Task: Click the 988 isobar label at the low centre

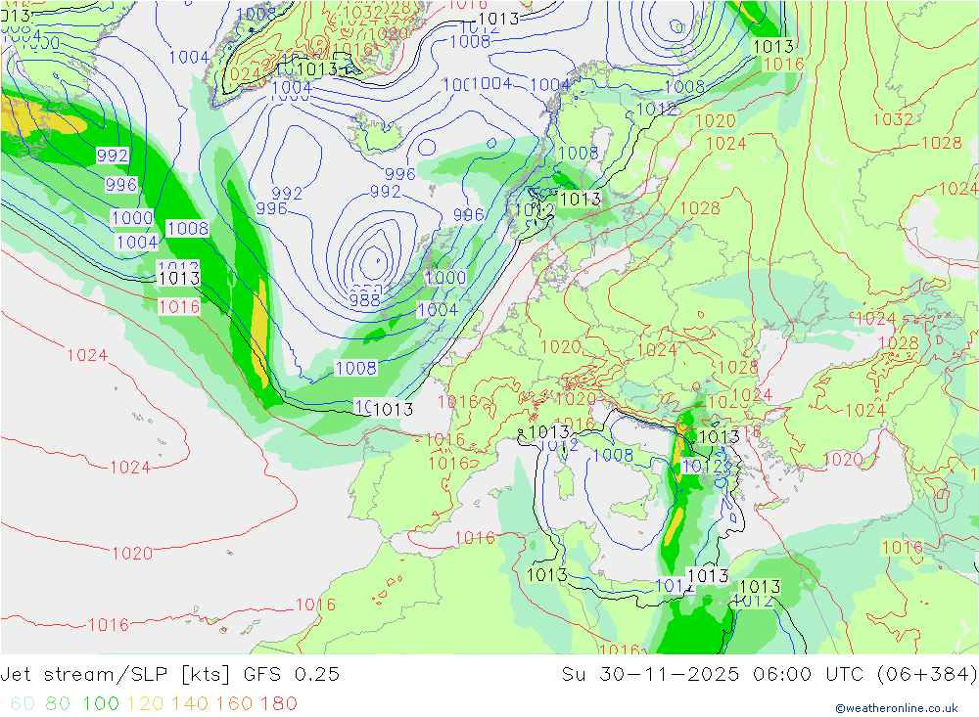Action: click(364, 300)
